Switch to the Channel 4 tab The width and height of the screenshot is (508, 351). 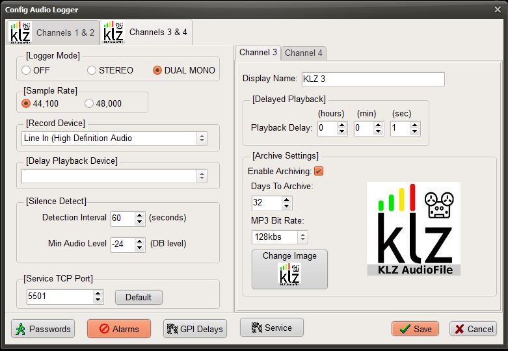(303, 53)
